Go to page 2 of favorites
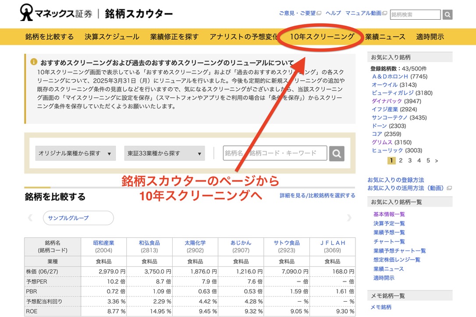Viewport: 476px width, 317px height. 401,161
